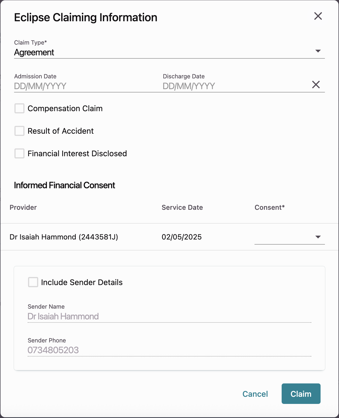The image size is (339, 418).
Task: Submit with the Claim button
Action: point(301,394)
